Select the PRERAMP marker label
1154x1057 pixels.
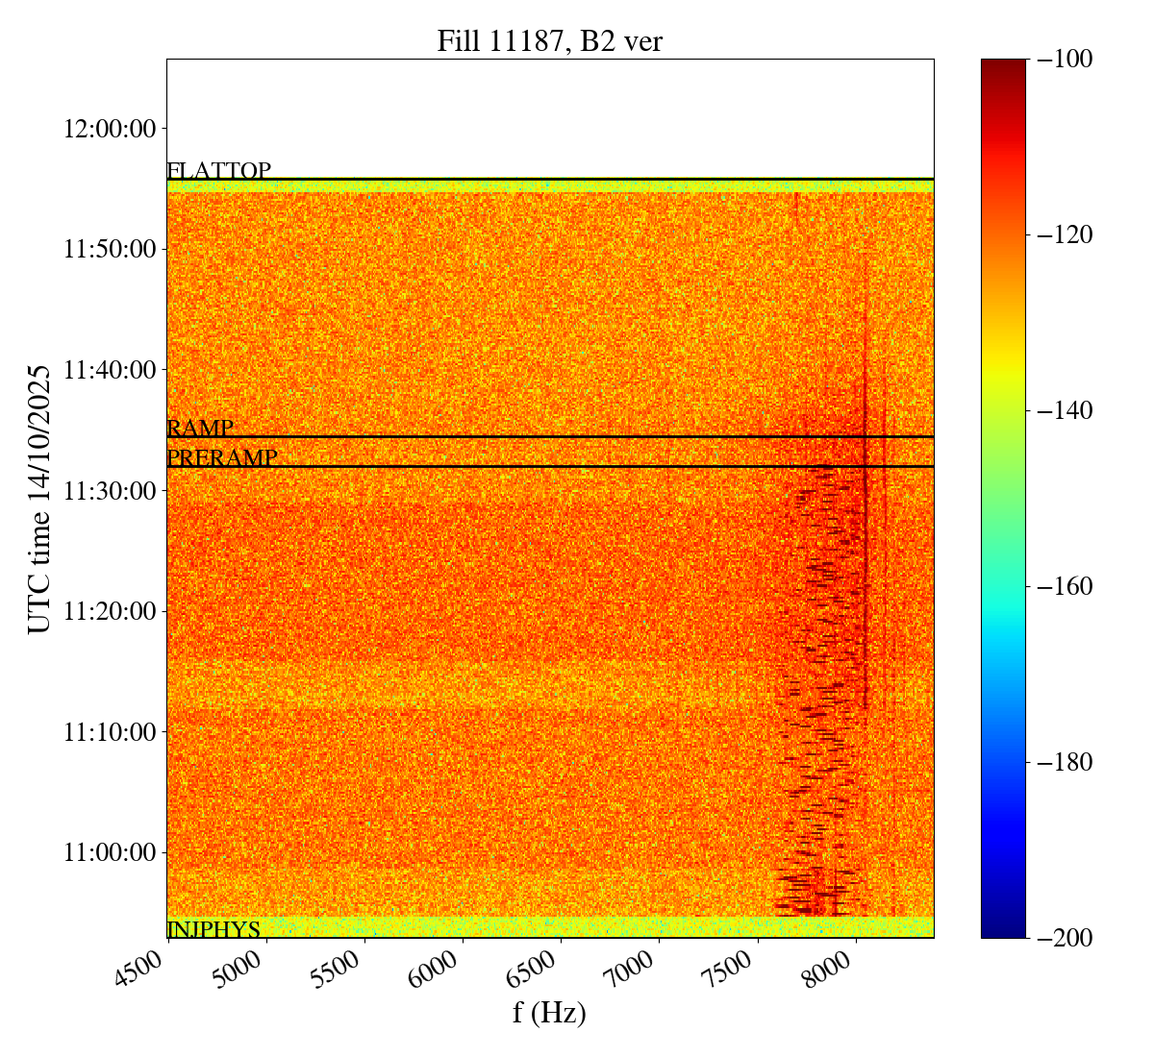coord(222,458)
